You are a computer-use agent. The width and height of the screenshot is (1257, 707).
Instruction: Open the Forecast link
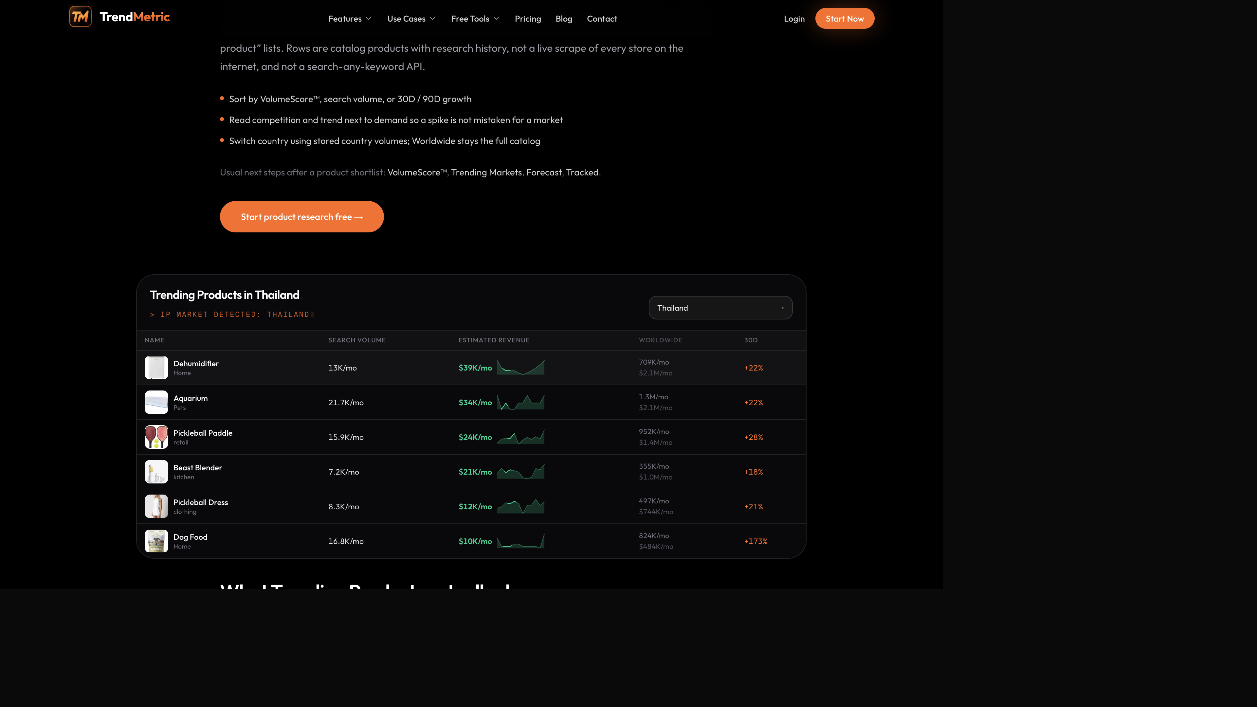click(x=544, y=172)
